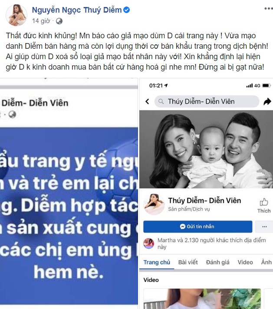Click the 14 giờ timestamp link

41,21
